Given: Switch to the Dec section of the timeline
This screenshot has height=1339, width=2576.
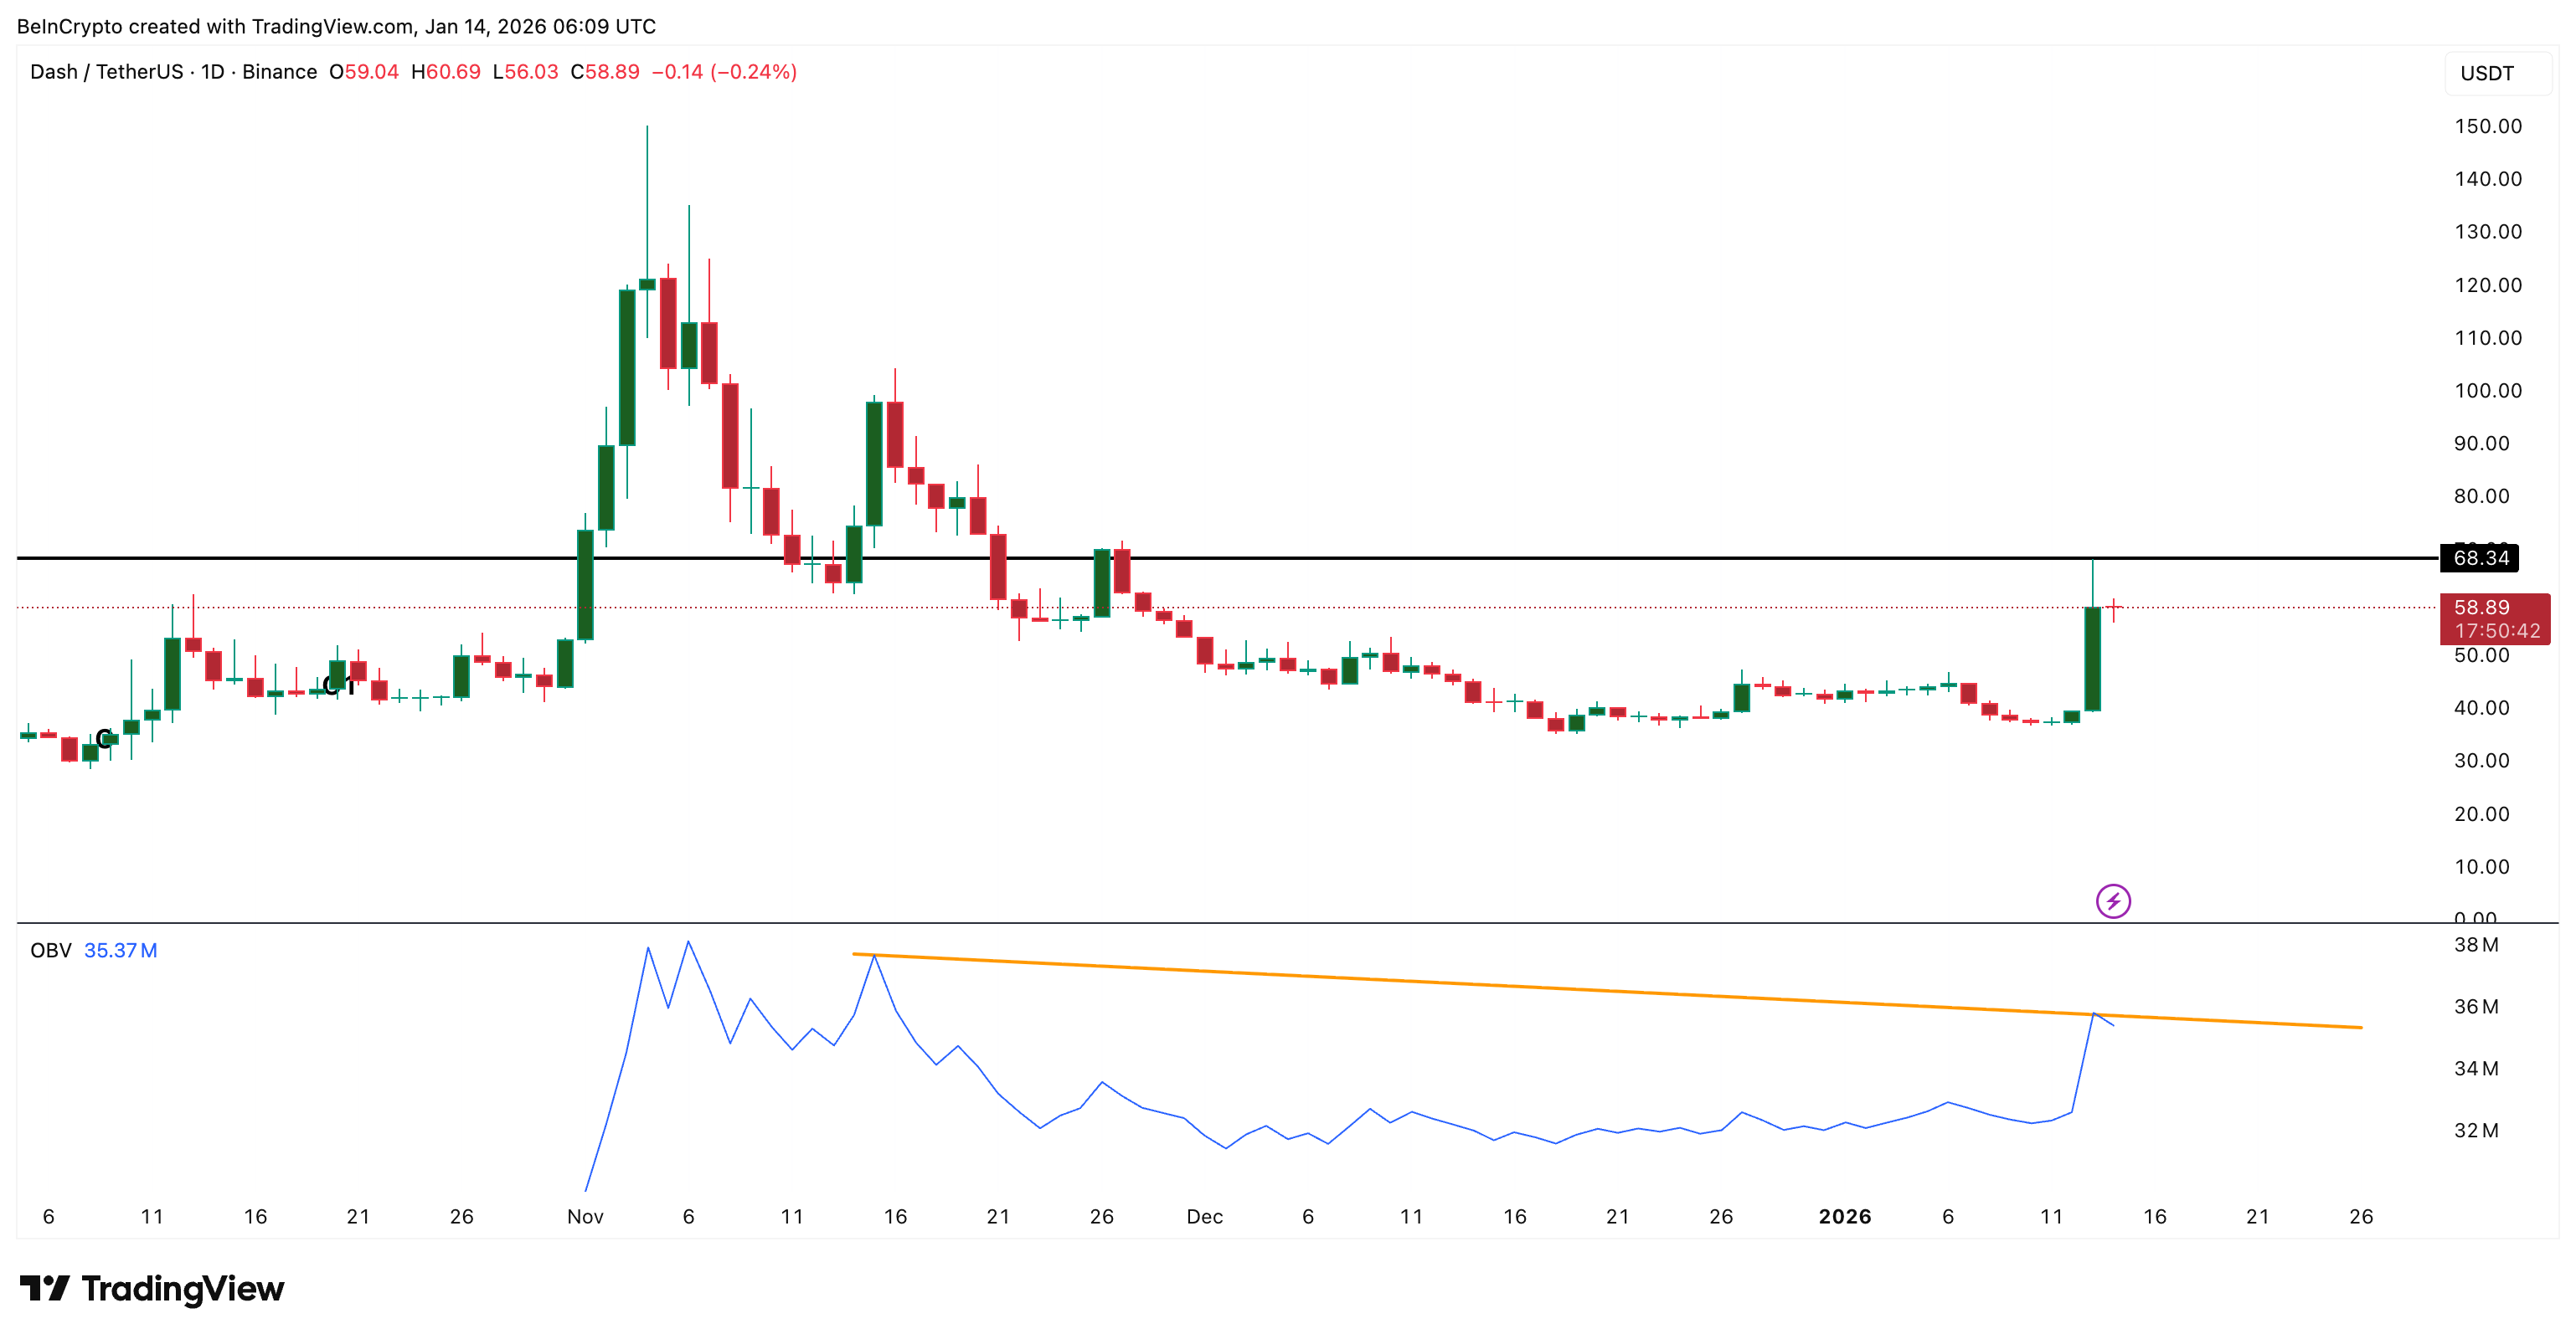Looking at the screenshot, I should 1206,1217.
